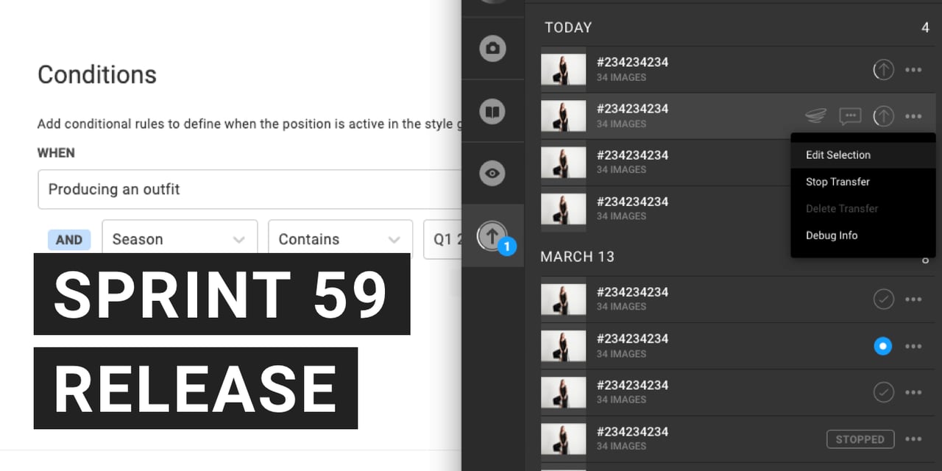Expand the Contains operator dropdown

point(340,239)
